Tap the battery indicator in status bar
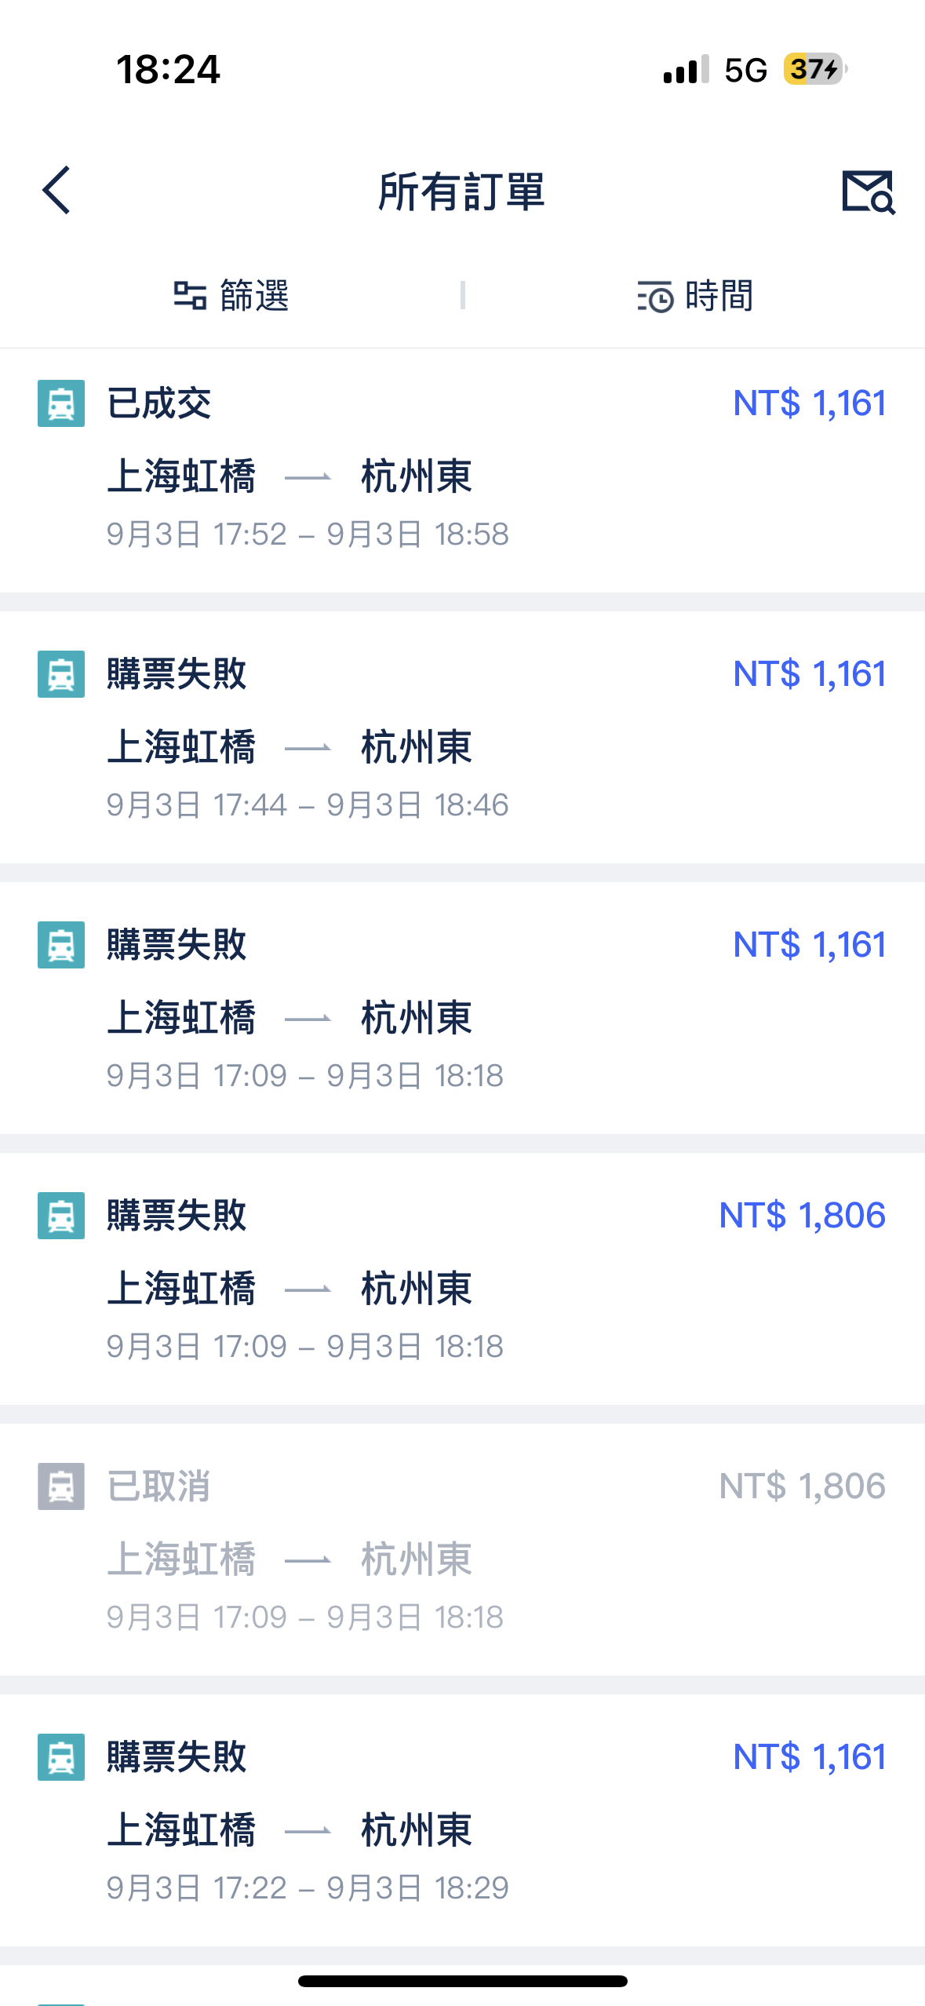925x2006 pixels. (x=815, y=69)
